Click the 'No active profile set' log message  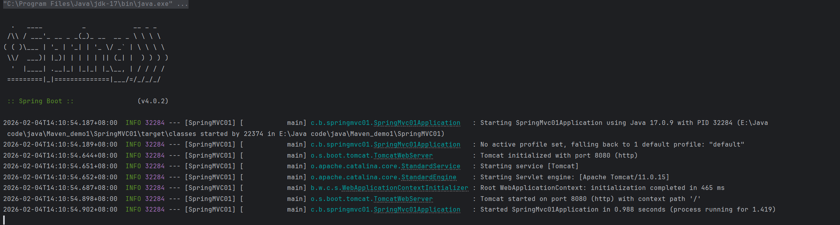612,145
